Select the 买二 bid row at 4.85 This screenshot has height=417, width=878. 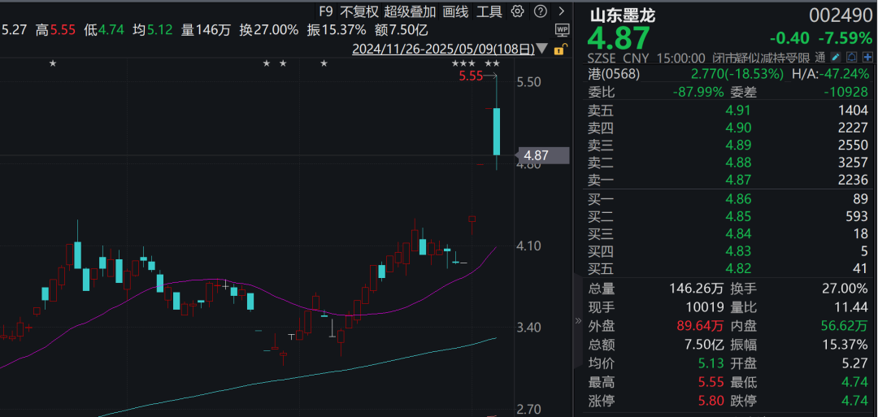point(728,216)
